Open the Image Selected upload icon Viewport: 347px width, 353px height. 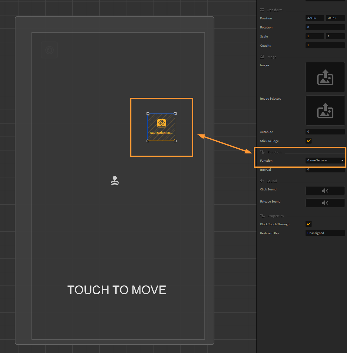click(325, 111)
